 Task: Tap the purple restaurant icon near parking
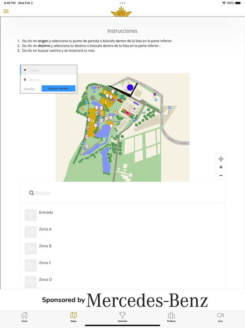pyautogui.click(x=155, y=94)
